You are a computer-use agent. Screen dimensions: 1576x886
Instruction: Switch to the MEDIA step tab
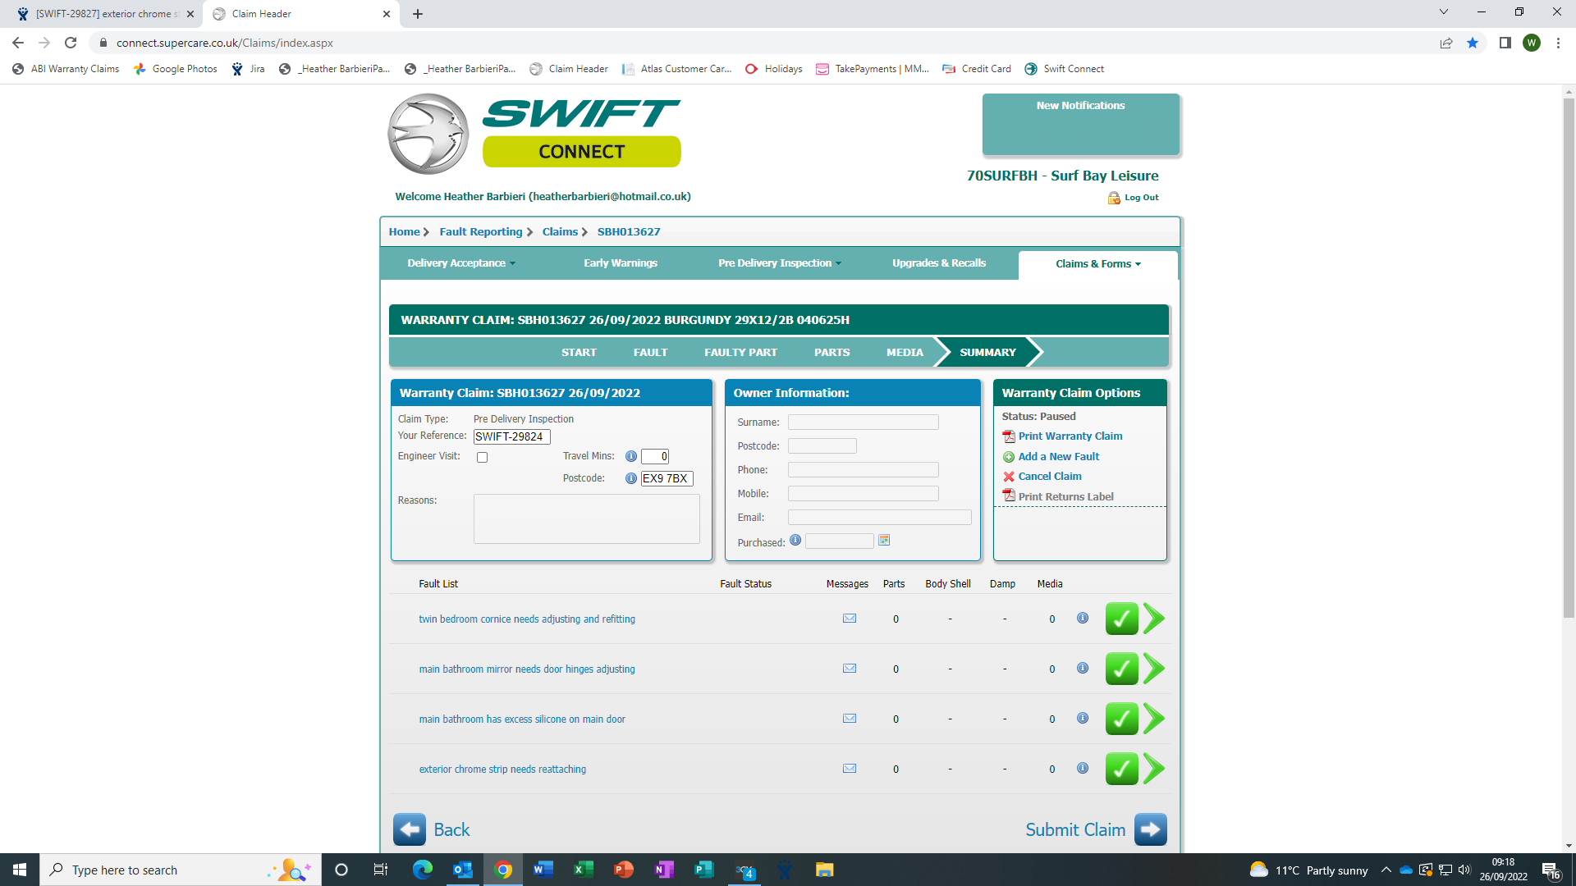(905, 352)
